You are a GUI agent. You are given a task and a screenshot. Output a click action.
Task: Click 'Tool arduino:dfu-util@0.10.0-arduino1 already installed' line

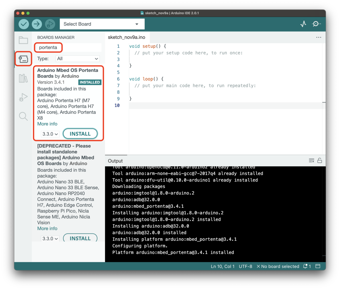pyautogui.click(x=185, y=180)
